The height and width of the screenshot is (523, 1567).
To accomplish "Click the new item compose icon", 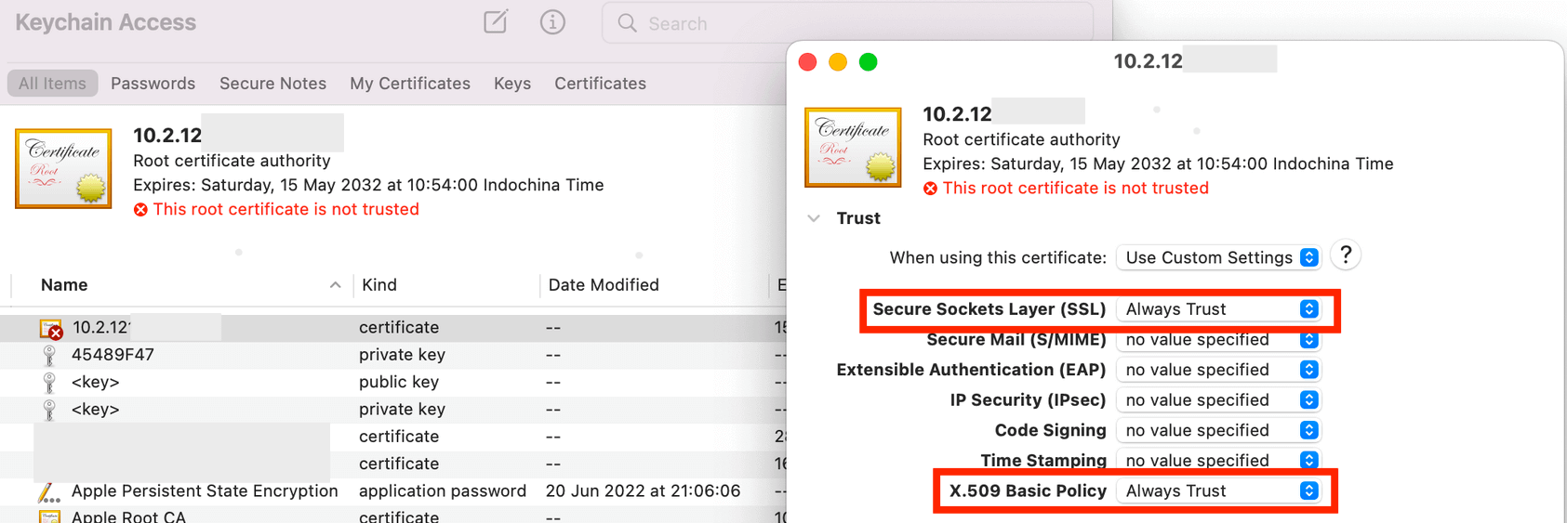I will click(x=496, y=21).
